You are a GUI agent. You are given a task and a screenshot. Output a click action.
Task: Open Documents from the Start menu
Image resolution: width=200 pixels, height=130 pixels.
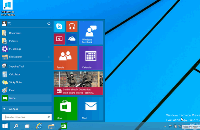coord(26,33)
